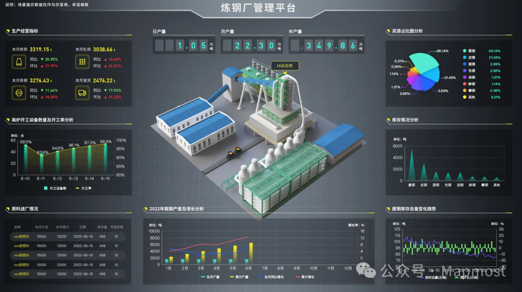Click the 品种 column header

[x=17, y=227]
